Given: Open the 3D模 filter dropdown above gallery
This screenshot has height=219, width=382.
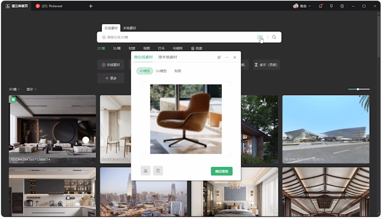Looking at the screenshot, I should tap(14, 89).
